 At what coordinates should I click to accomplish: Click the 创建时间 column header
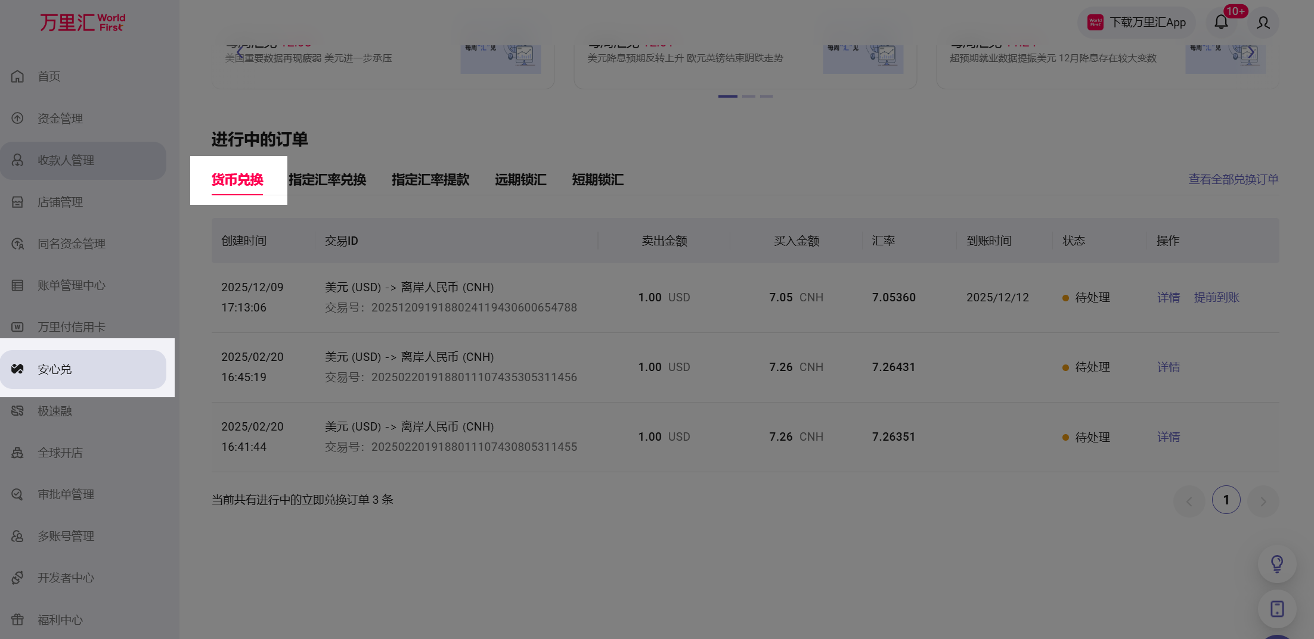point(244,241)
